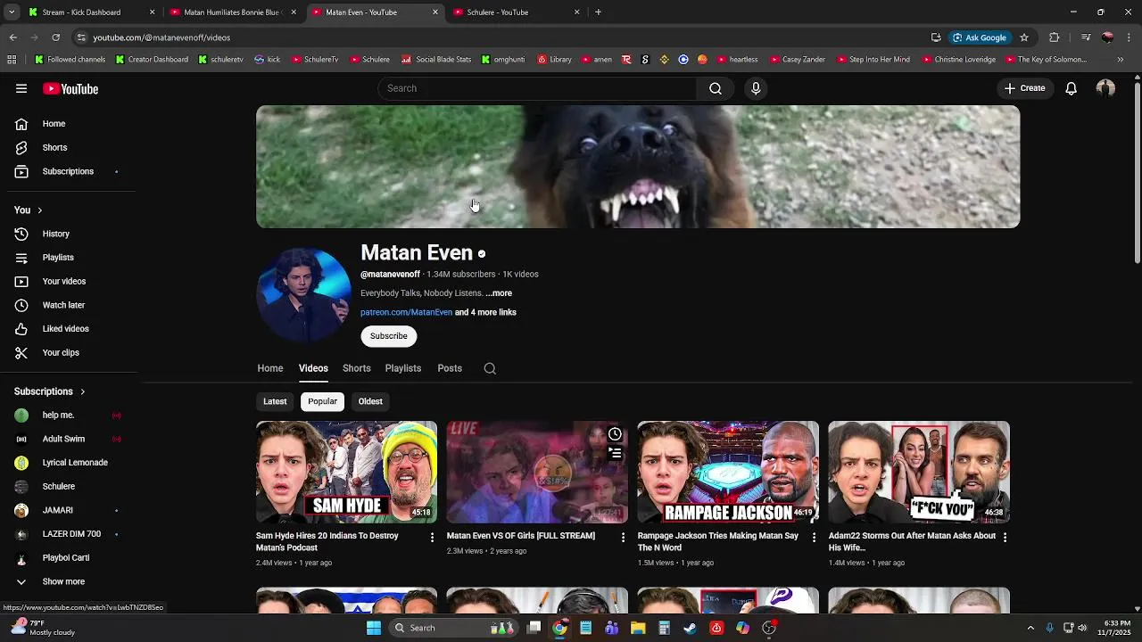Open new browser tab
The width and height of the screenshot is (1142, 642).
598,12
